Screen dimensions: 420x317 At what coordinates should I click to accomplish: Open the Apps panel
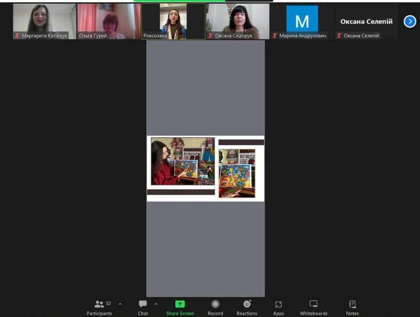pos(278,308)
